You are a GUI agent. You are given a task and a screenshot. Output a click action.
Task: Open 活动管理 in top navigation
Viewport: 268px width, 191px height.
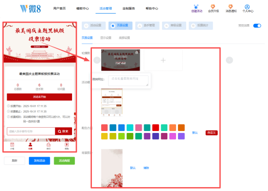pyautogui.click(x=105, y=8)
